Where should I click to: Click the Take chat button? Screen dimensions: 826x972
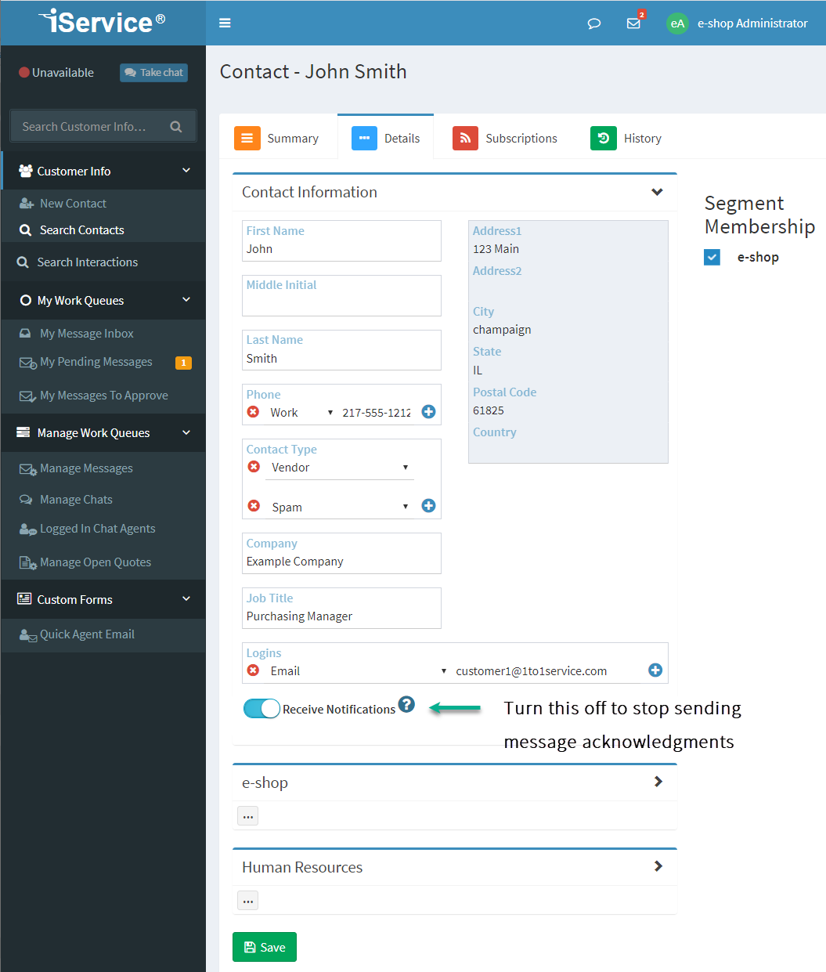pos(153,72)
